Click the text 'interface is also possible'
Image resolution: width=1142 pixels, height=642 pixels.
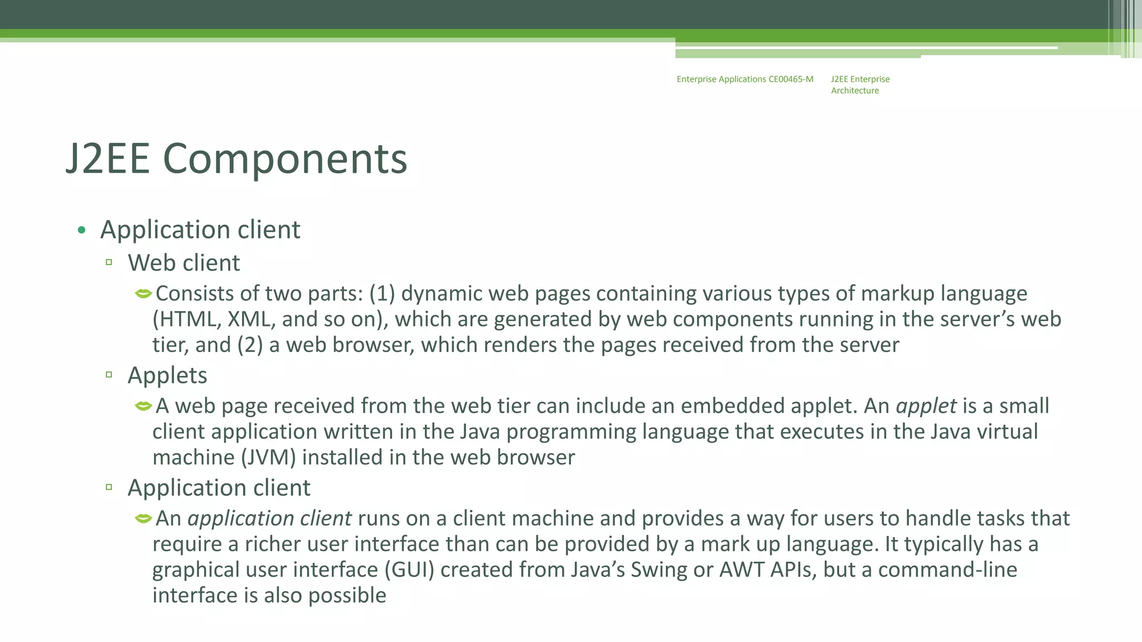(x=269, y=595)
